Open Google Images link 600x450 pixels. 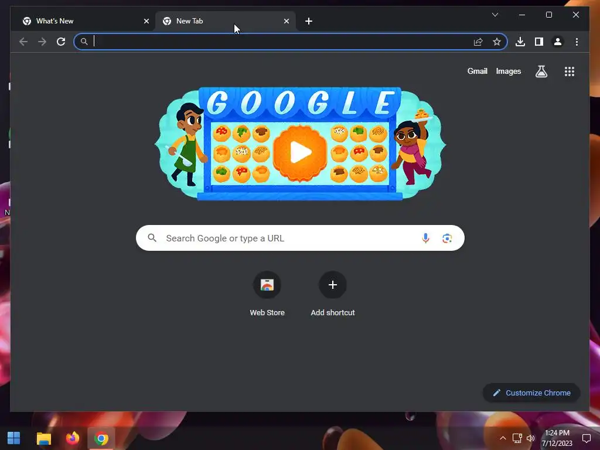(x=508, y=71)
